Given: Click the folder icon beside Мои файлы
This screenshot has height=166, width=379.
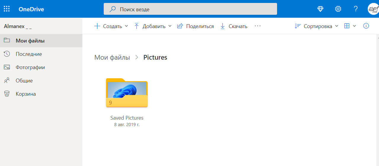Looking at the screenshot, I should (x=7, y=40).
